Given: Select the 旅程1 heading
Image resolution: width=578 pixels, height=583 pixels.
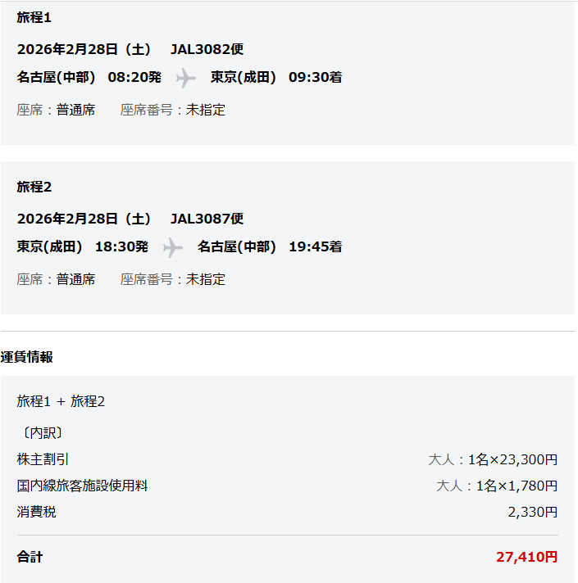Looking at the screenshot, I should (x=34, y=17).
